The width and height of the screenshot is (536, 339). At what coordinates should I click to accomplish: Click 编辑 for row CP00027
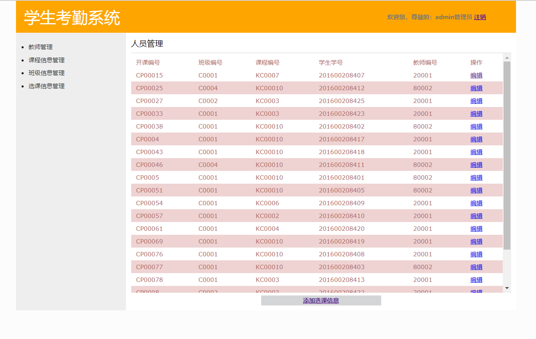tap(476, 101)
